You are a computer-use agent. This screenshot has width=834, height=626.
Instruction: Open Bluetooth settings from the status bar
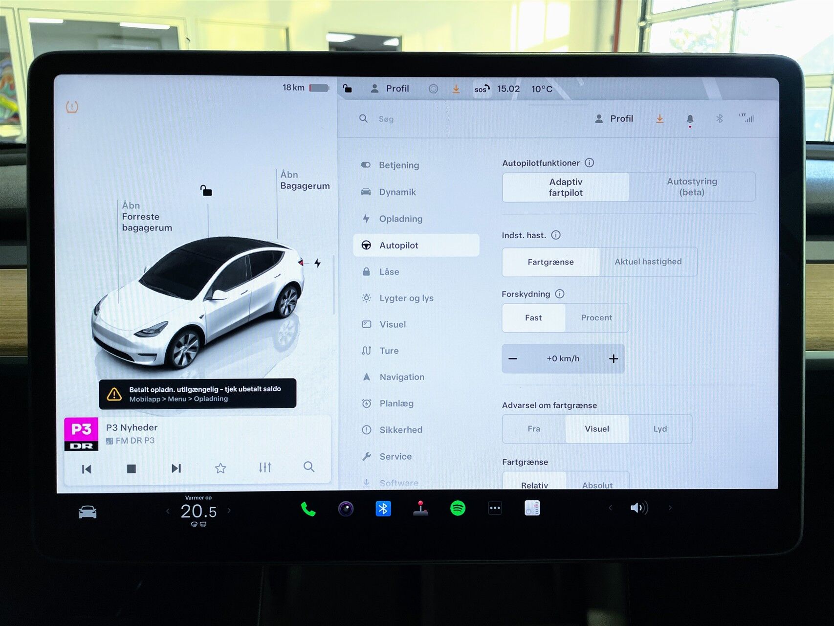pyautogui.click(x=719, y=118)
